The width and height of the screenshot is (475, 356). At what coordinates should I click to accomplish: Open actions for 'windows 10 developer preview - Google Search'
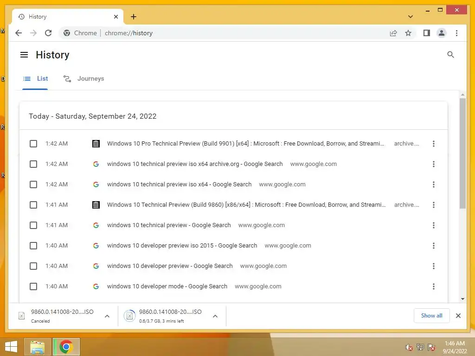coord(434,266)
